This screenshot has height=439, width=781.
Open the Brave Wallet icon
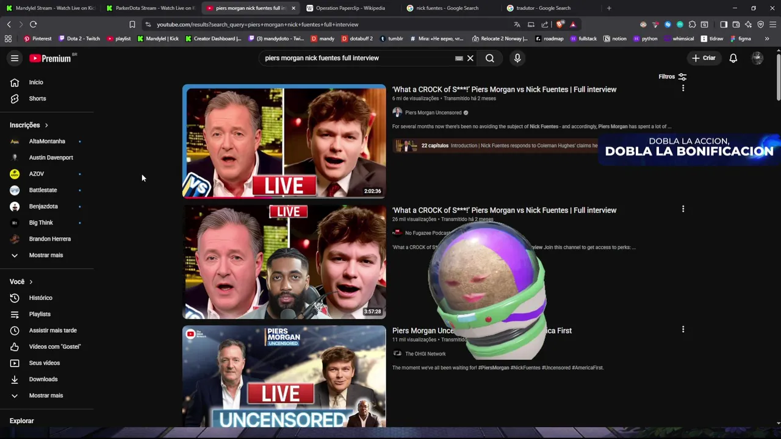pyautogui.click(x=736, y=24)
